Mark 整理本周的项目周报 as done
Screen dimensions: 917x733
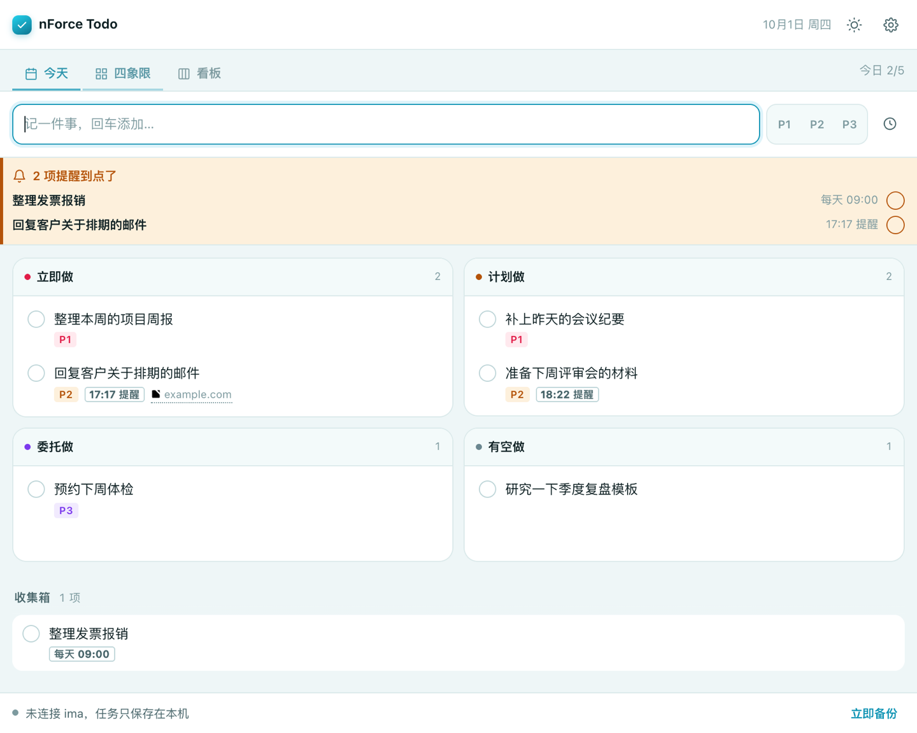36,319
